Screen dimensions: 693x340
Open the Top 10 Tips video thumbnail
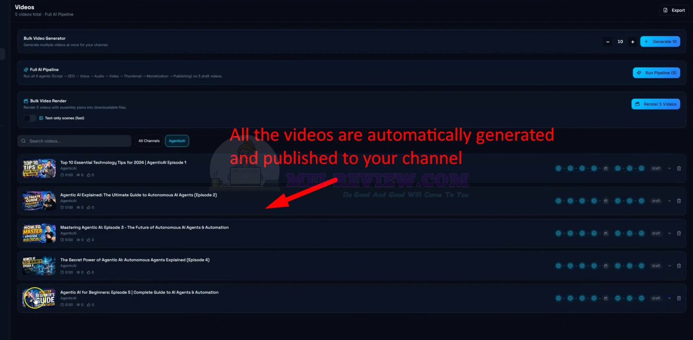(39, 168)
